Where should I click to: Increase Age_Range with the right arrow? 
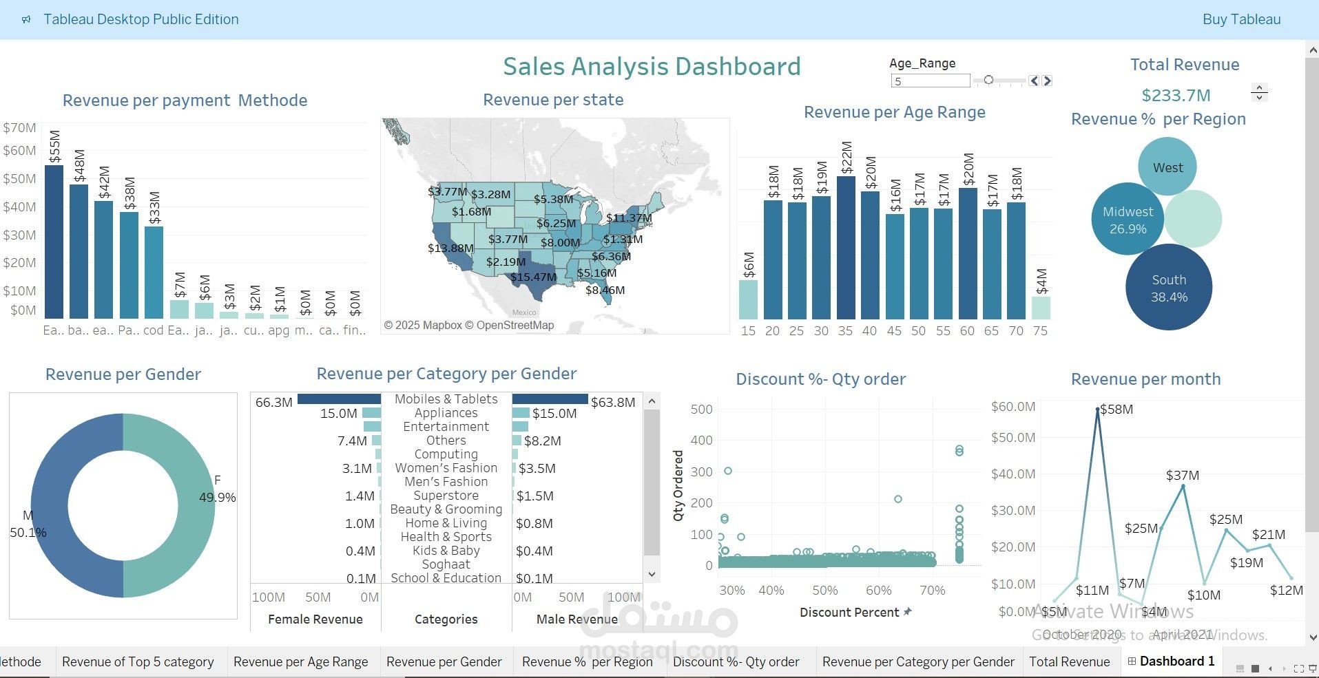[x=1047, y=81]
